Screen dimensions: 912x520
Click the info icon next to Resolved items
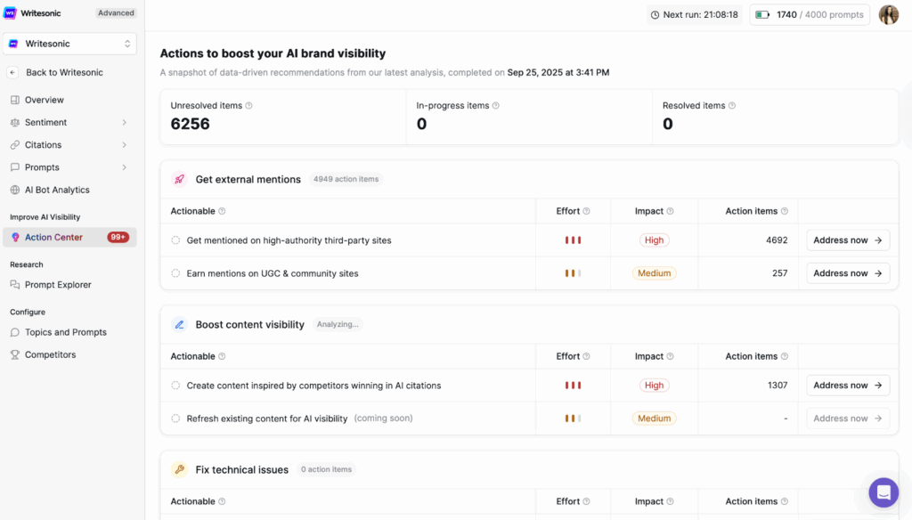coord(732,106)
